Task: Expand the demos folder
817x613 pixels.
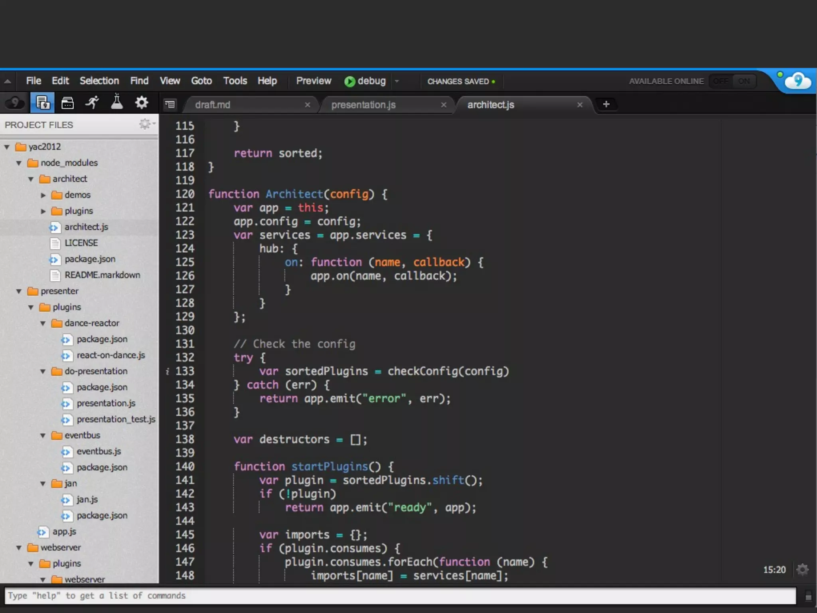Action: point(43,195)
